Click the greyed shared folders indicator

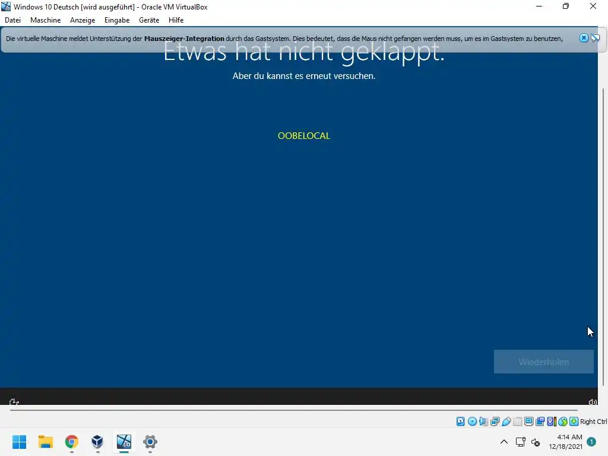(517, 422)
